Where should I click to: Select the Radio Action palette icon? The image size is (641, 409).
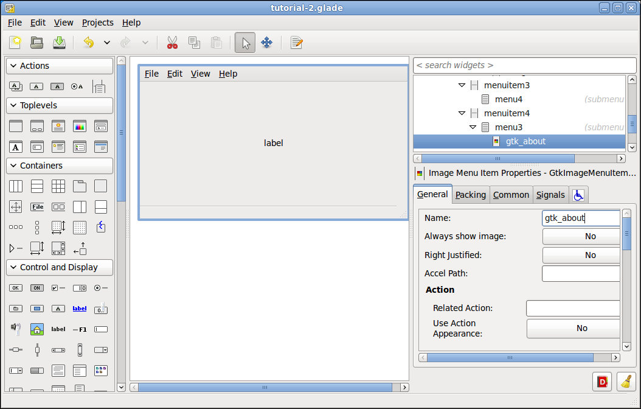click(77, 86)
